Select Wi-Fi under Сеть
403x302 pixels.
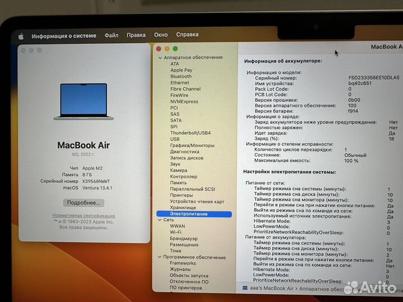176,232
